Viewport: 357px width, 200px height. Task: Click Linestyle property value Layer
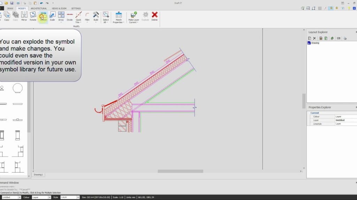345,124
